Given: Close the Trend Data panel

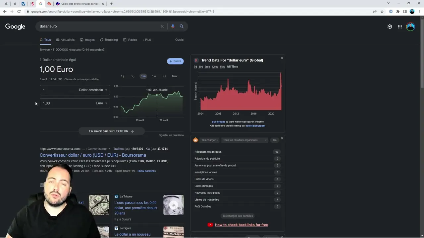Looking at the screenshot, I should coord(282,58).
